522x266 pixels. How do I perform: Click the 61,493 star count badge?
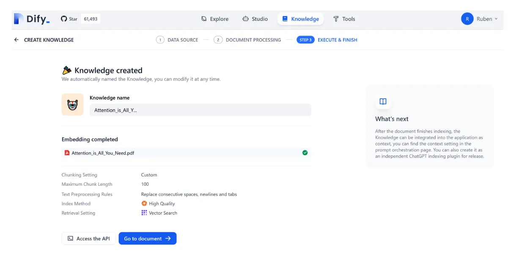pyautogui.click(x=91, y=19)
